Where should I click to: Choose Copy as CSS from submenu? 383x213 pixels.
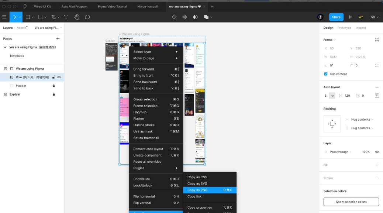click(210, 177)
